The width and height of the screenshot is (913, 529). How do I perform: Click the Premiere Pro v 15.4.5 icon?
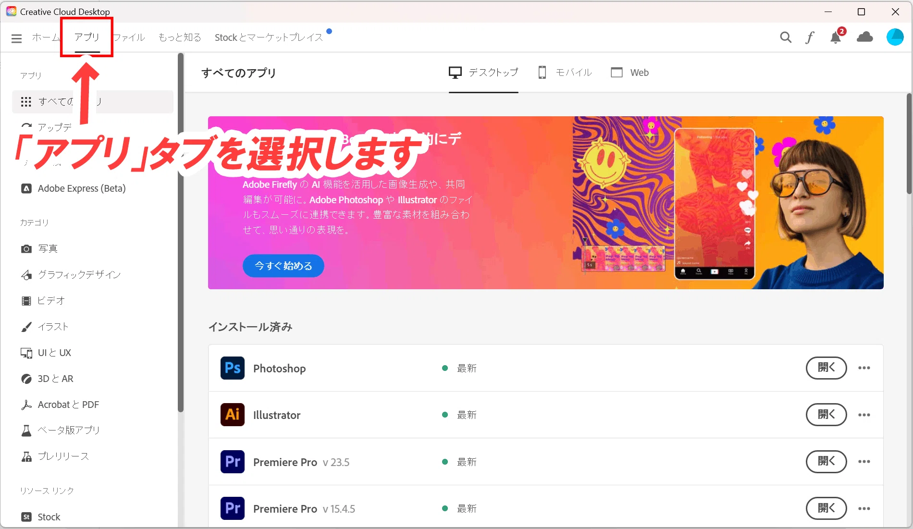click(x=233, y=508)
